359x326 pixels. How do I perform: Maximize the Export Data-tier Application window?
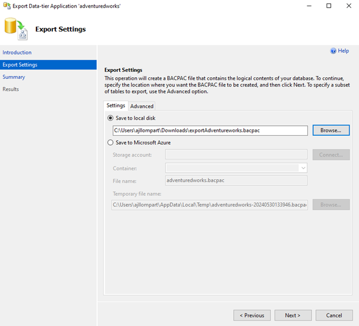point(329,6)
